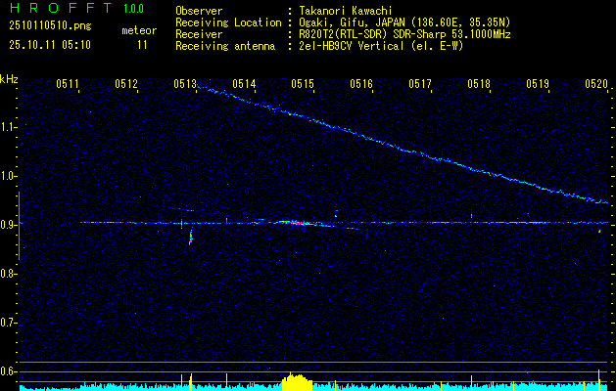Image resolution: width=616 pixels, height=391 pixels.
Task: Click the 'Receiving Location' label
Action: click(228, 22)
